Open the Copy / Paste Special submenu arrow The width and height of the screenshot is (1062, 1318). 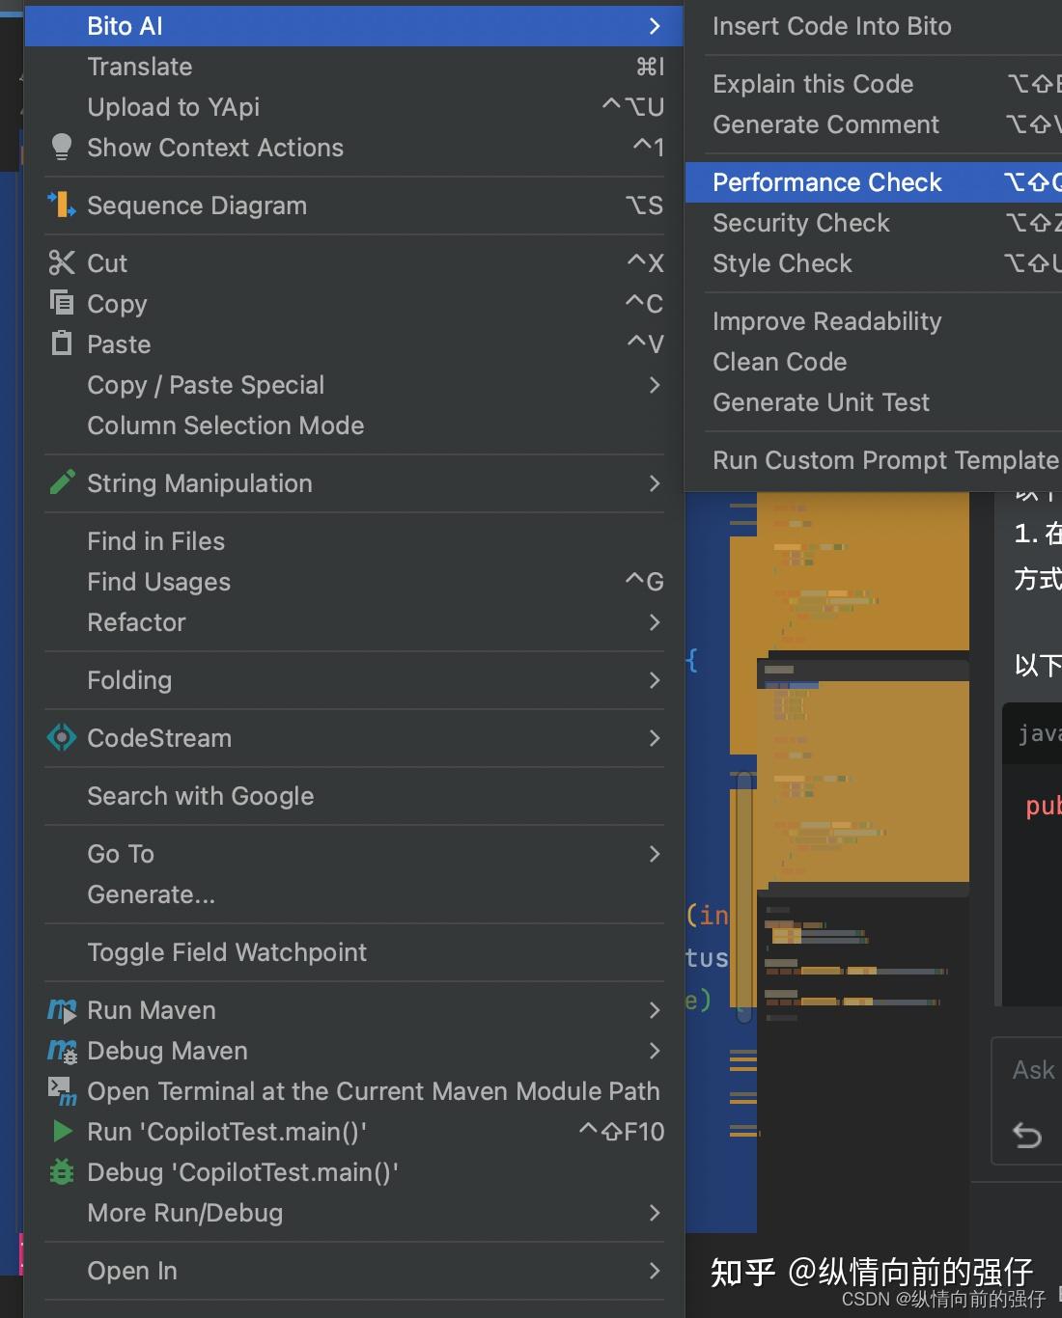pos(655,385)
